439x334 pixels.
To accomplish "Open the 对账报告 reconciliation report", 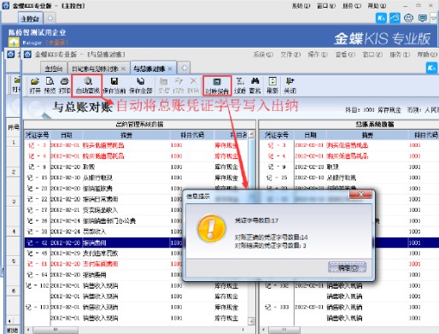I will click(x=217, y=86).
